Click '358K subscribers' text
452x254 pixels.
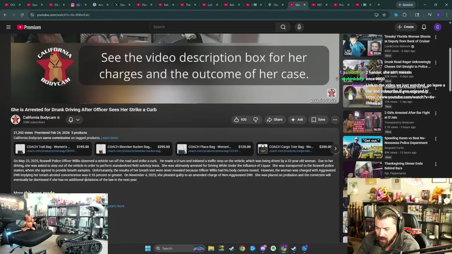pyautogui.click(x=34, y=122)
